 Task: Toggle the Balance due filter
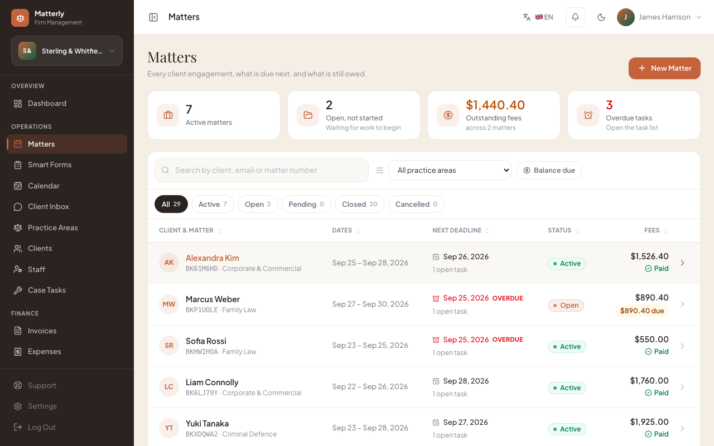(x=549, y=171)
